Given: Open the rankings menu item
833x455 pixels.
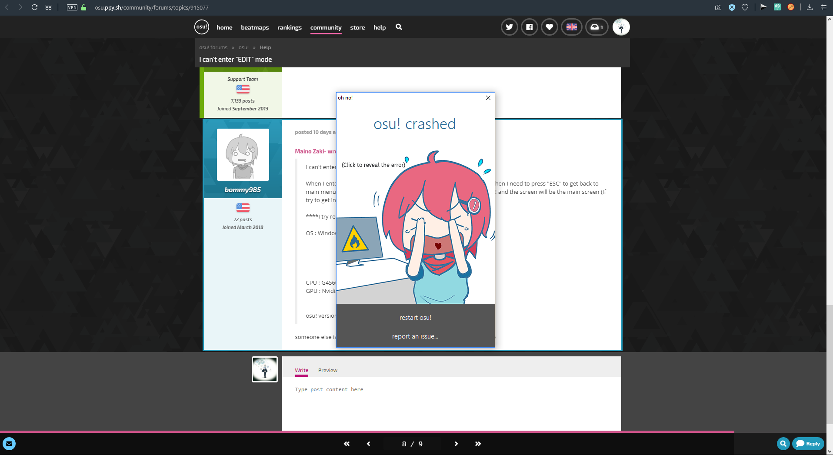Looking at the screenshot, I should [x=290, y=27].
